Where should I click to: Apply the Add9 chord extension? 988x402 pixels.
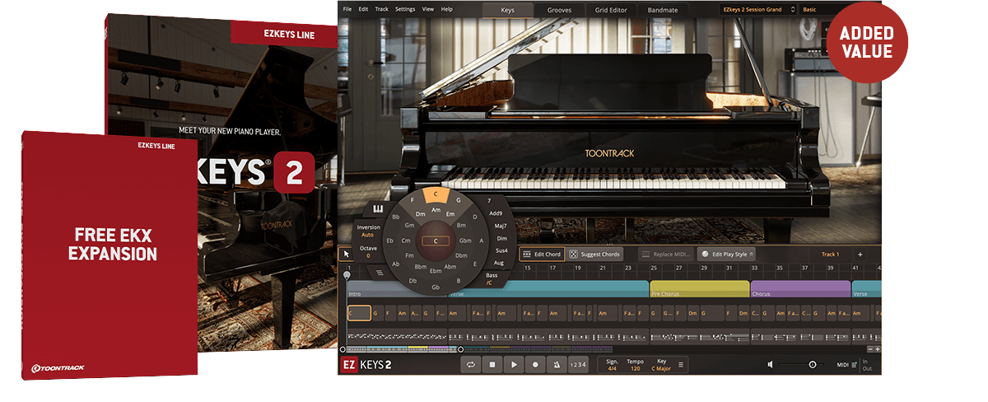(495, 213)
